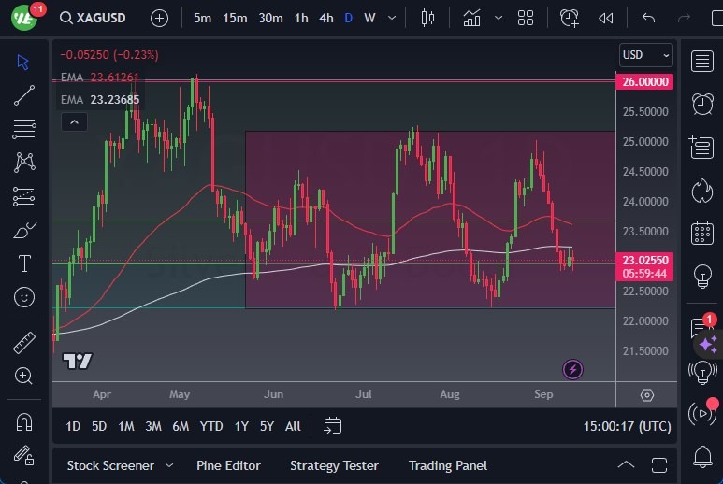Open the measure ruler tool
This screenshot has height=484, width=723.
pos(24,343)
